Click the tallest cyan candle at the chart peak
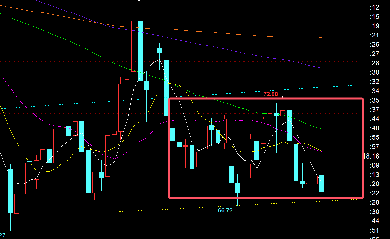 tap(140, 50)
